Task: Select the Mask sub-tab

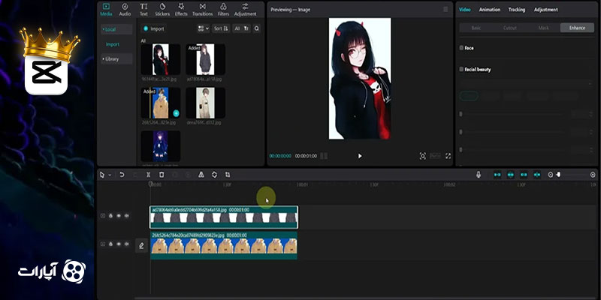Action: (543, 28)
